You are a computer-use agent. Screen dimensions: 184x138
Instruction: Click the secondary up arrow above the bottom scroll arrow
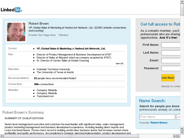click(x=182, y=129)
